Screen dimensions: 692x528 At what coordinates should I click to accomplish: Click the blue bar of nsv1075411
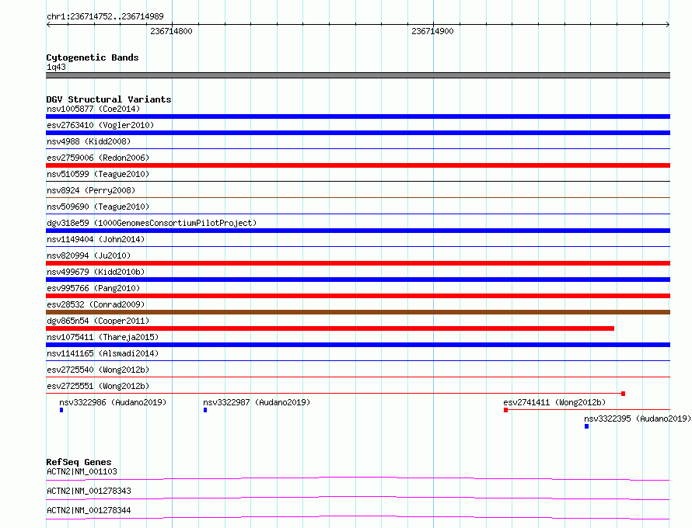click(358, 345)
